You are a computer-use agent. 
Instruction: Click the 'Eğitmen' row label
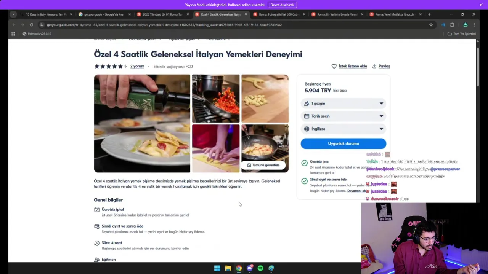[109, 260]
